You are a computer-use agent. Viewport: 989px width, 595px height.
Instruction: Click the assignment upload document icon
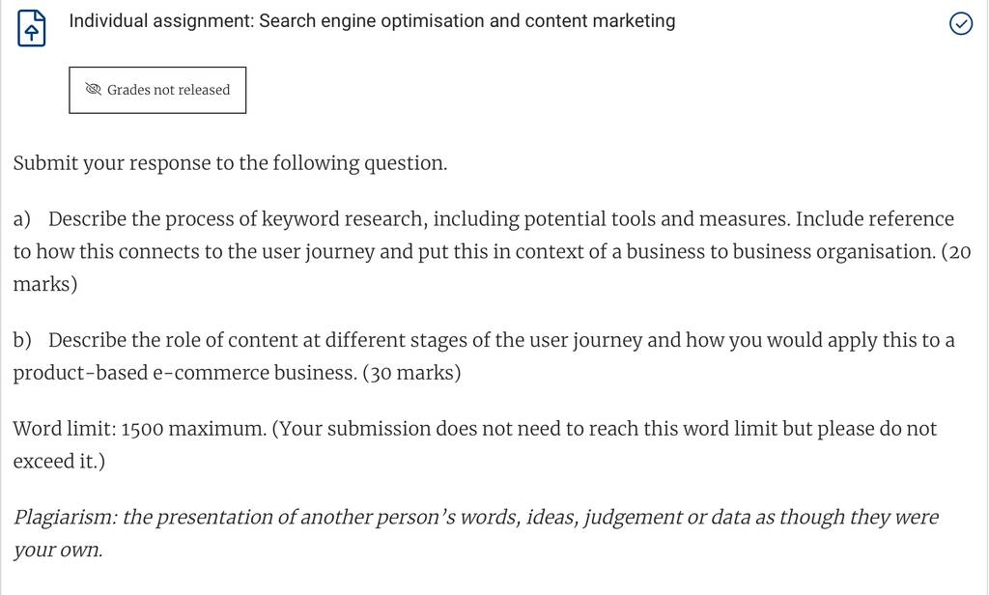(x=32, y=28)
